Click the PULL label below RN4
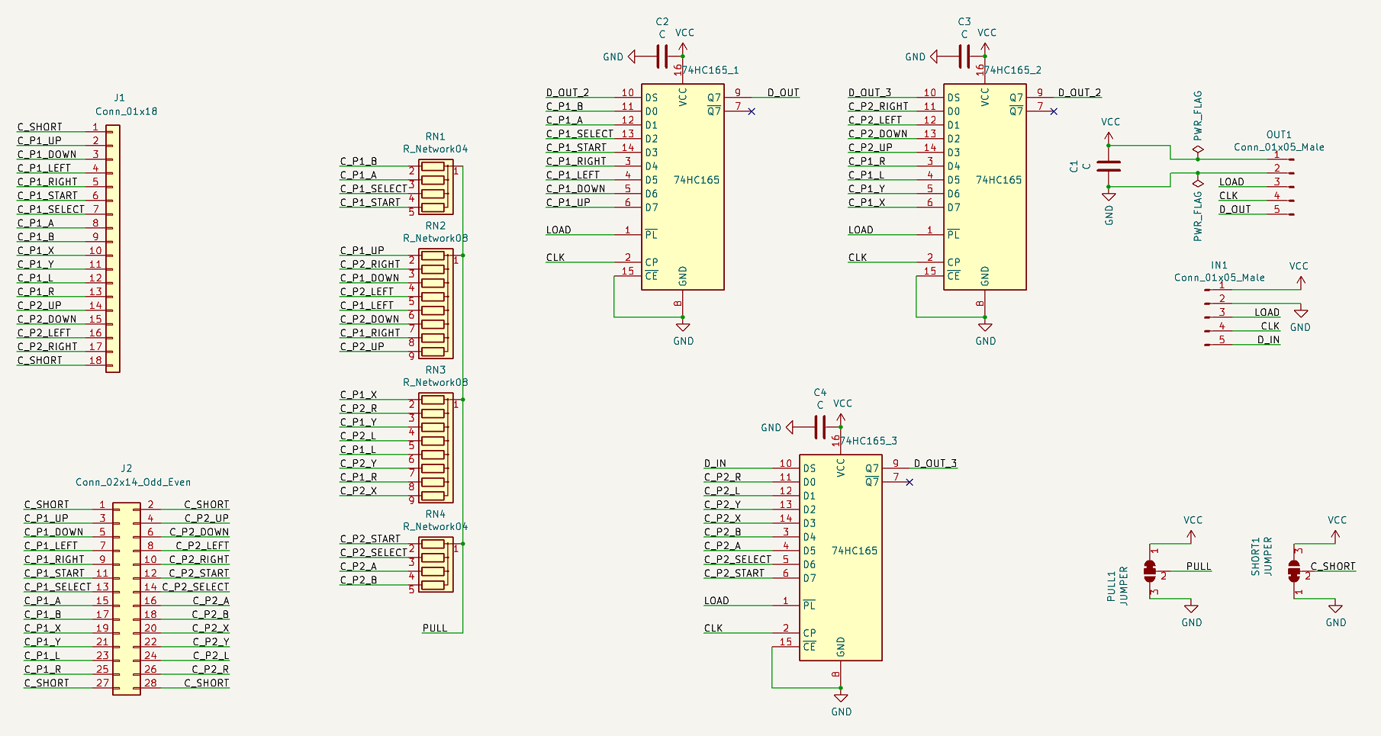 tap(435, 628)
